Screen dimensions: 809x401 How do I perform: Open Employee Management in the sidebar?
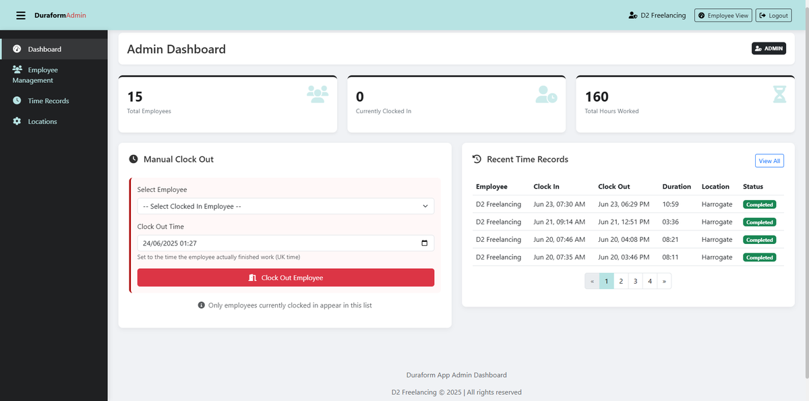[54, 75]
